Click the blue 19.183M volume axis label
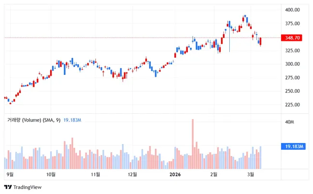Viewport: 313px width, 194px height. point(293,146)
